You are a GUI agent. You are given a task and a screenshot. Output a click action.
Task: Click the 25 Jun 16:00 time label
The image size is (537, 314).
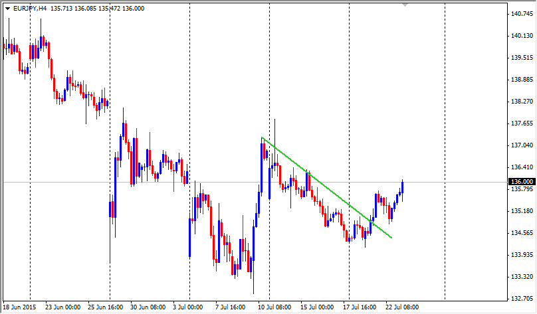point(106,307)
